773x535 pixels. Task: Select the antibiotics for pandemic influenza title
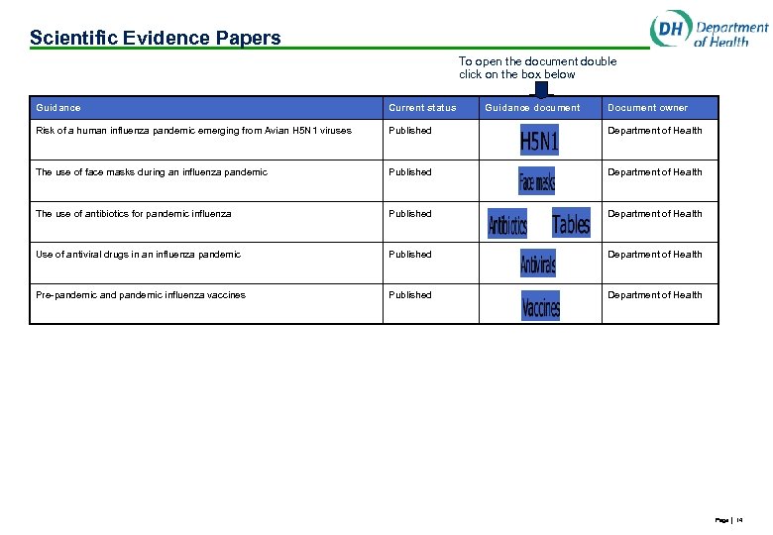click(133, 214)
